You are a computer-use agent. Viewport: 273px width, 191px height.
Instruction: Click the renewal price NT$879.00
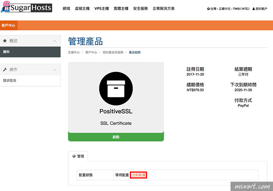(195, 90)
